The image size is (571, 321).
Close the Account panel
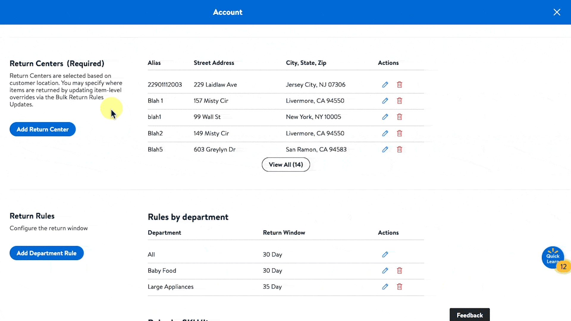click(557, 12)
